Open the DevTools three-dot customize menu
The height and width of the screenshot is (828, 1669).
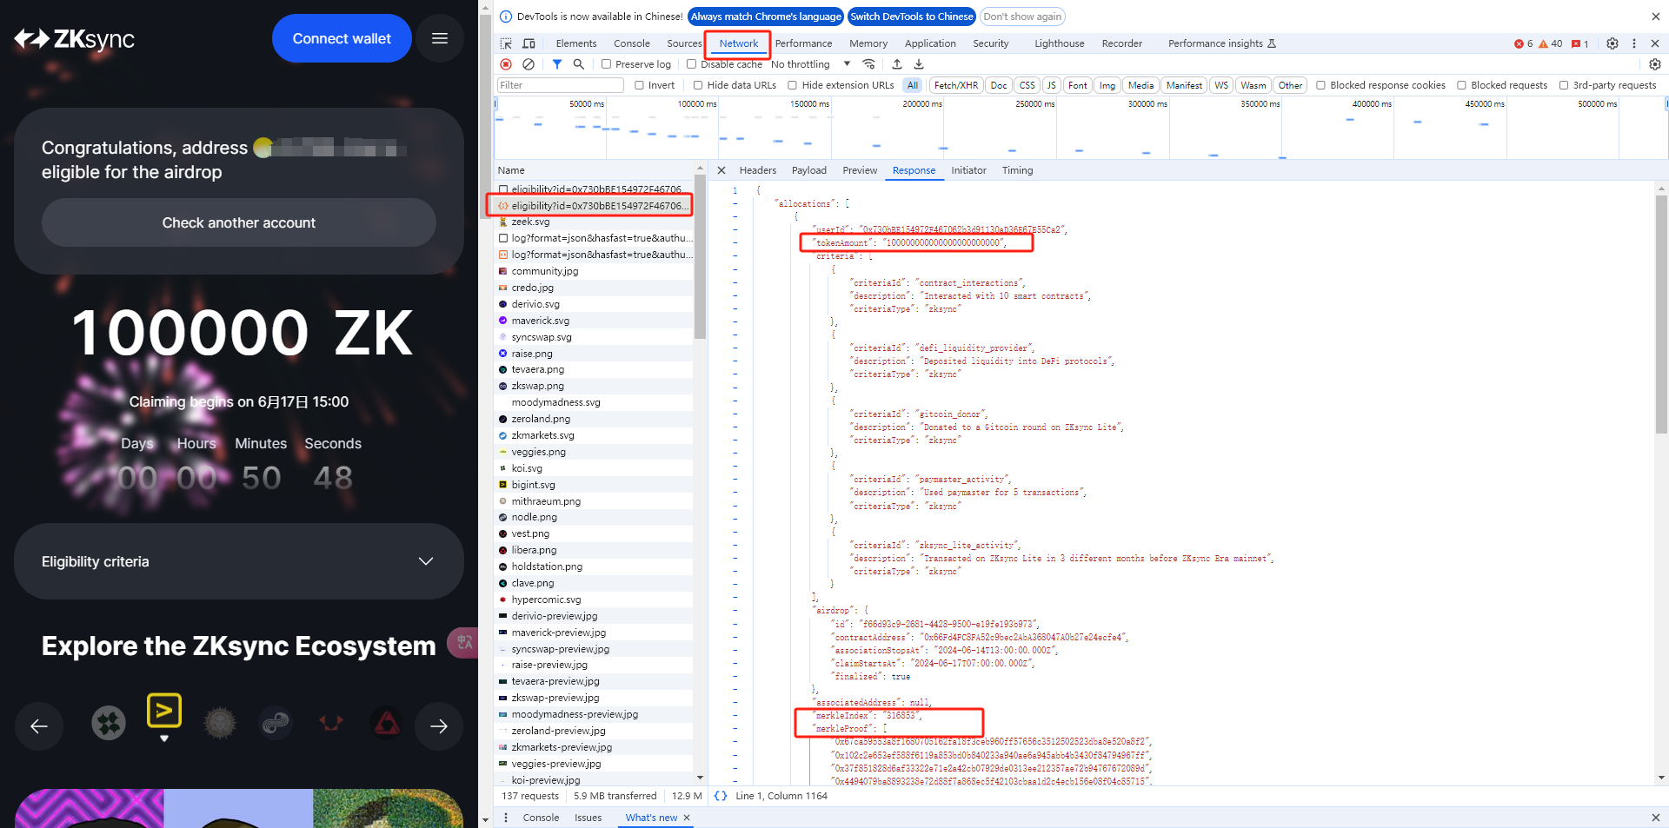click(x=1634, y=43)
